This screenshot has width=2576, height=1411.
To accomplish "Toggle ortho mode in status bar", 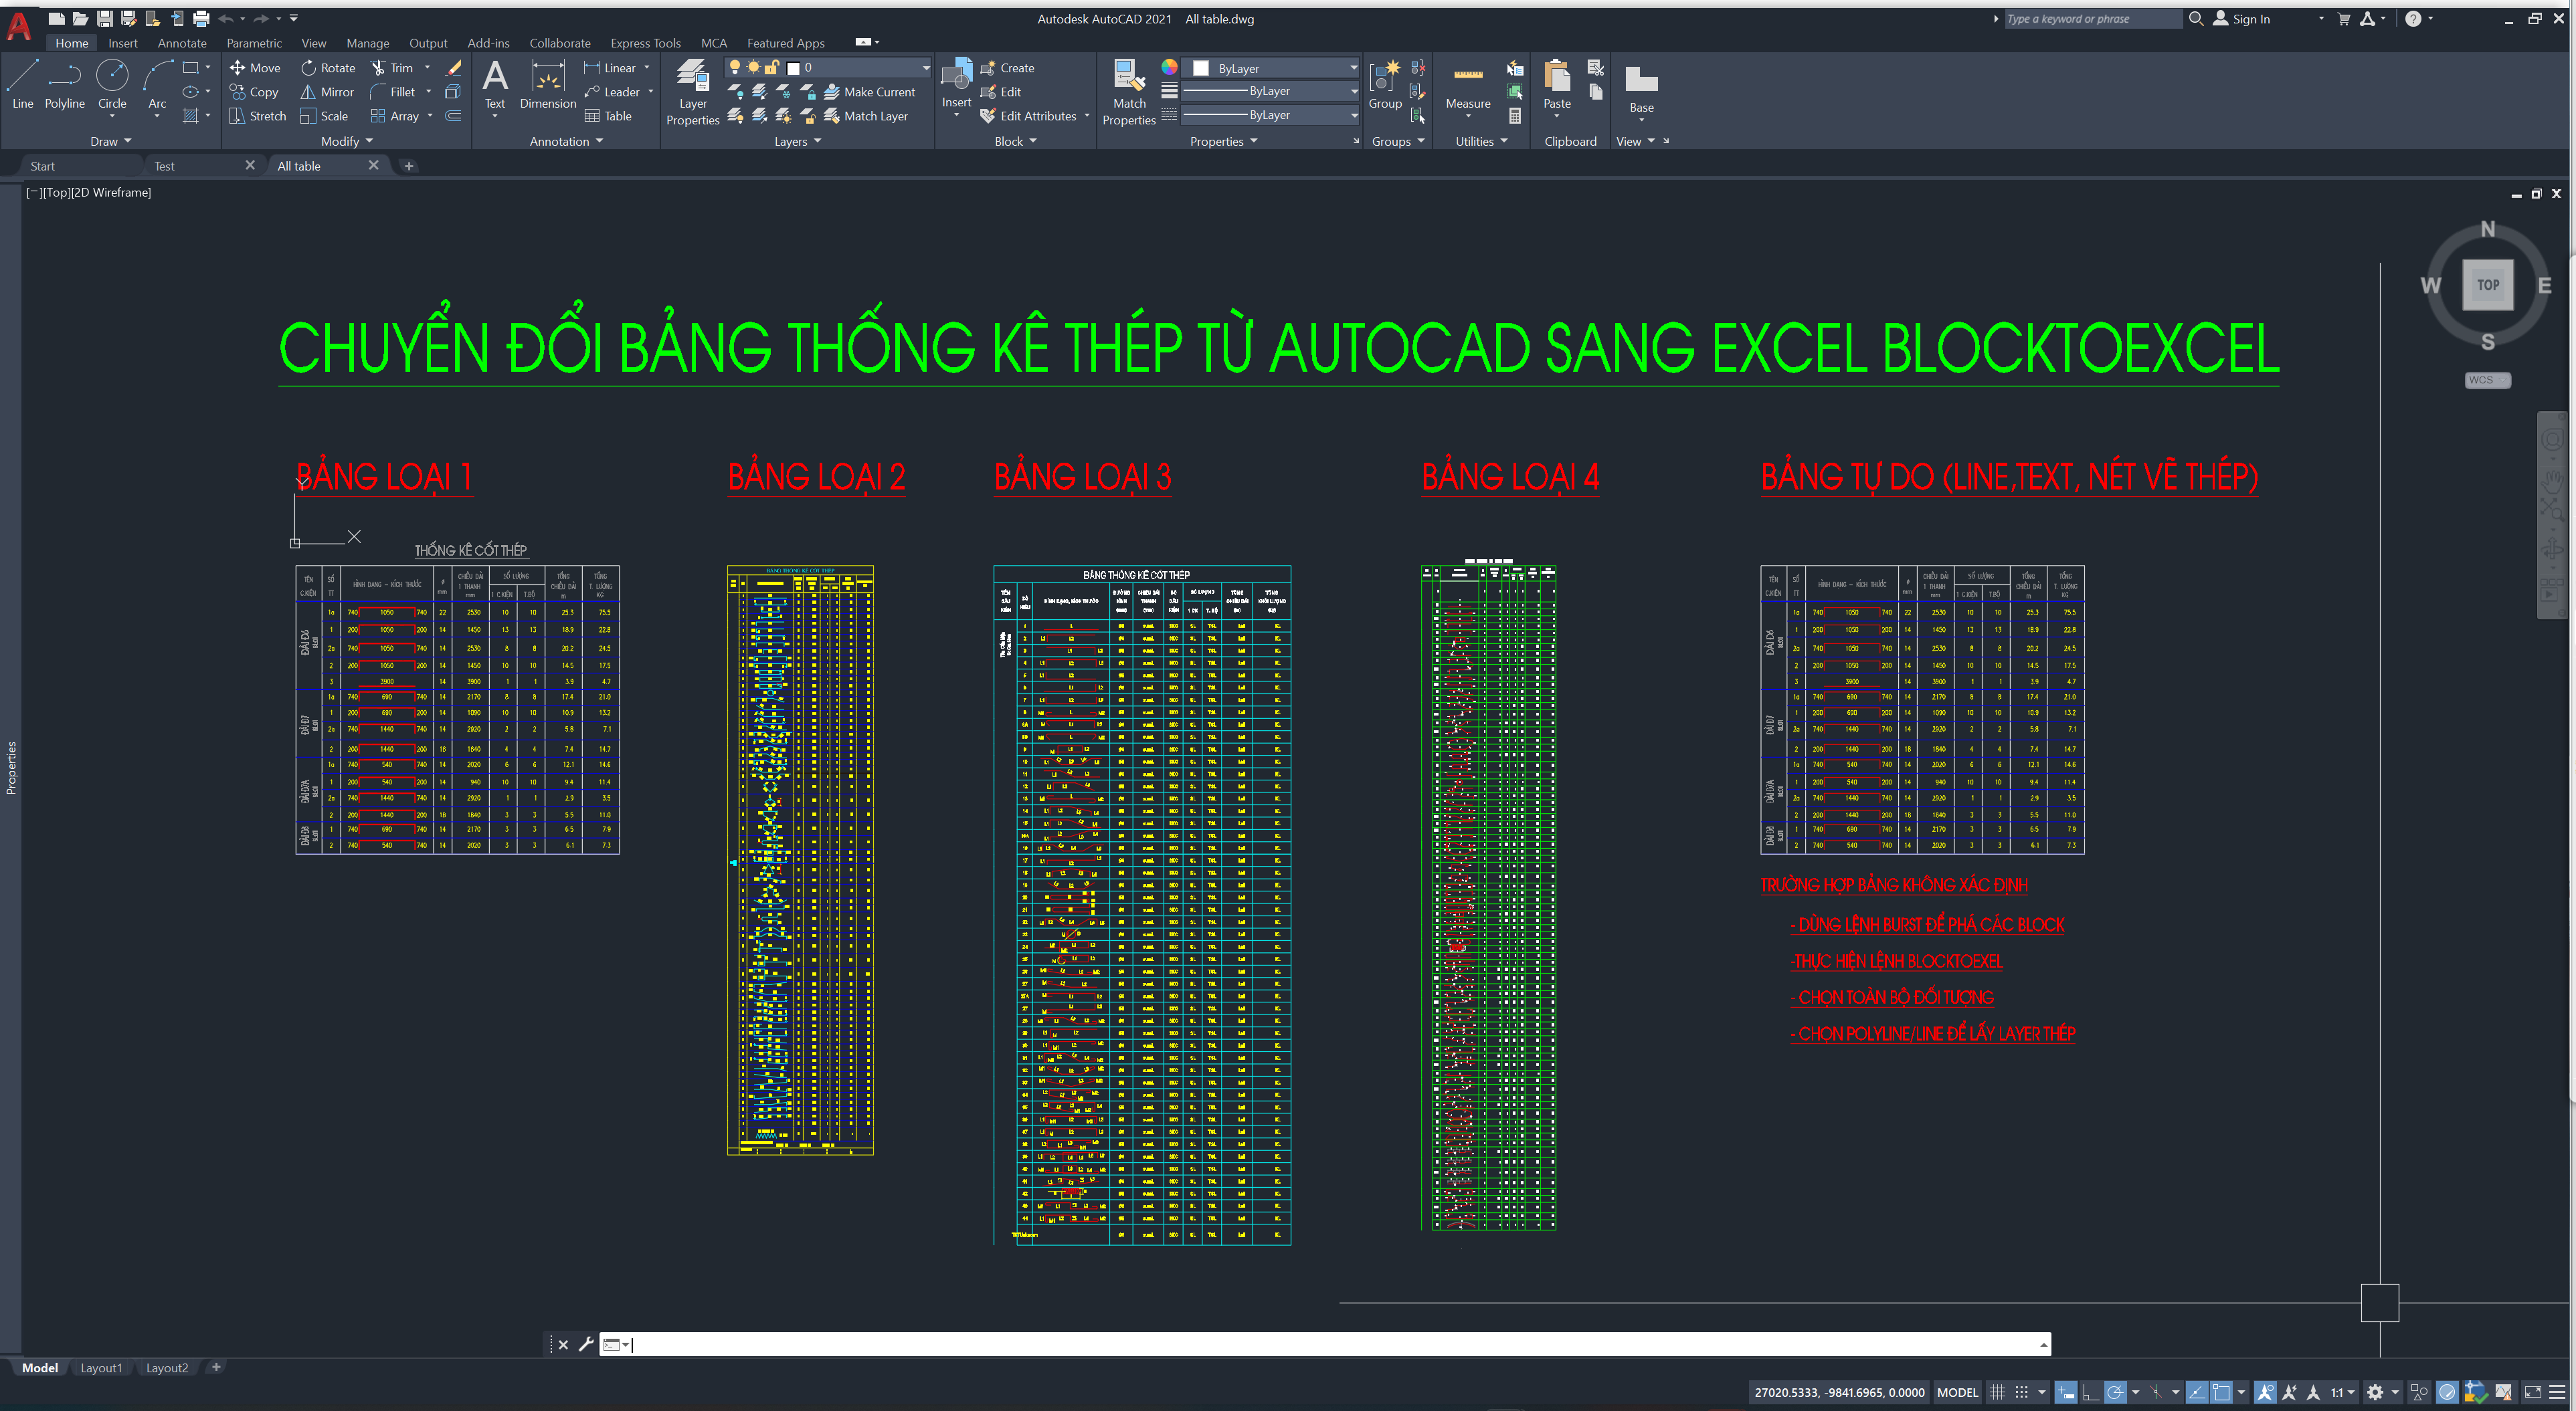I will point(2090,1392).
